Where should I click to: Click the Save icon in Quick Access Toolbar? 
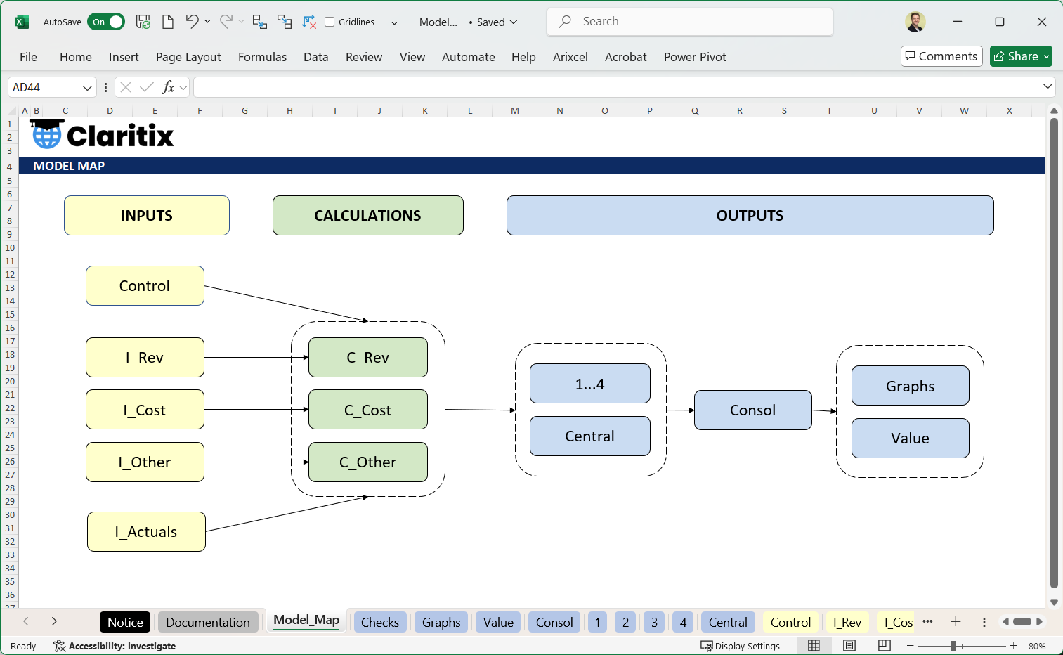coord(143,22)
